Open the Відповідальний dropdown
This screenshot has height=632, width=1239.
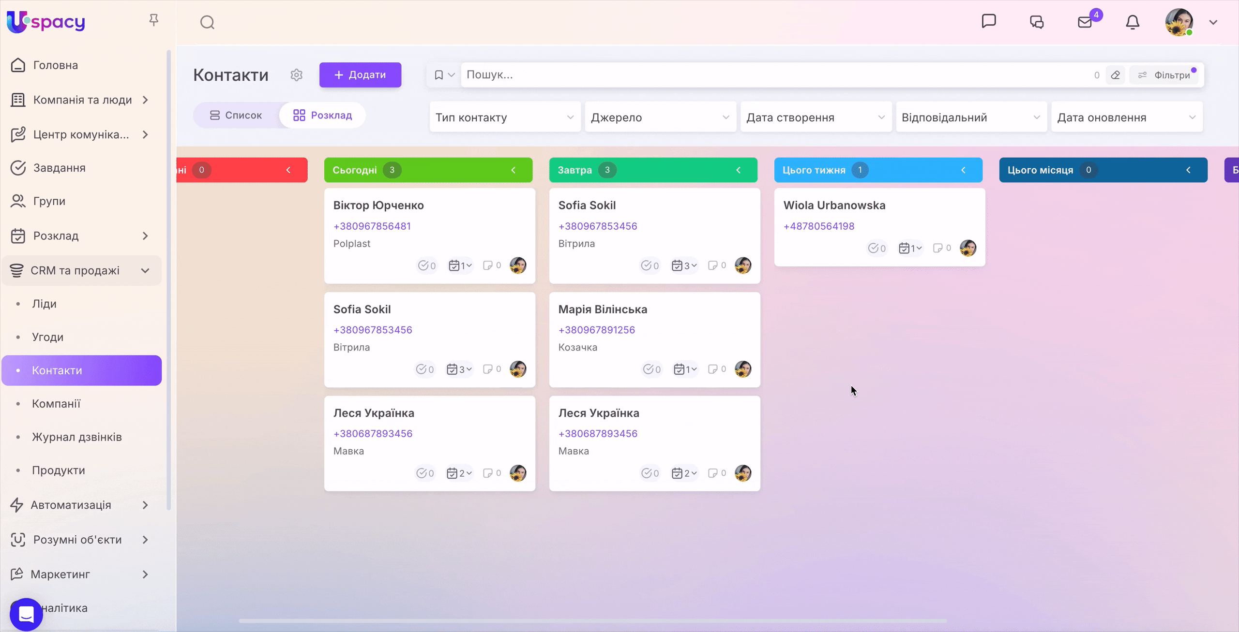(971, 117)
